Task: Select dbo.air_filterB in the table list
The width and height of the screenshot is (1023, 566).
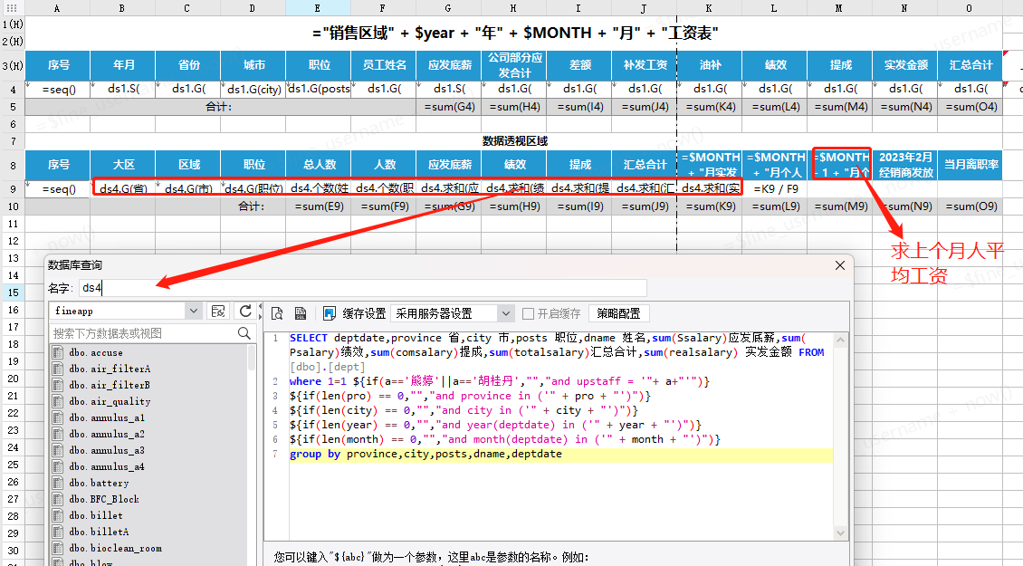Action: (110, 385)
